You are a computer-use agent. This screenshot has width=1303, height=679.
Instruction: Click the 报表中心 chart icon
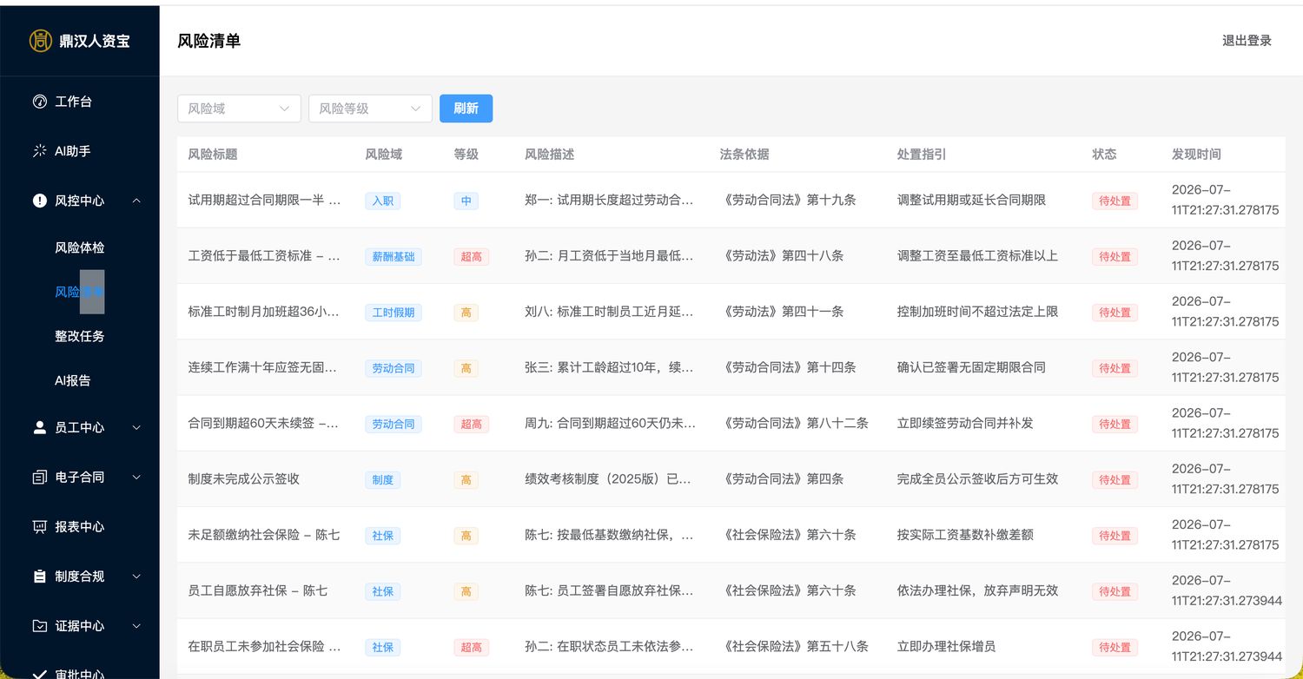39,526
